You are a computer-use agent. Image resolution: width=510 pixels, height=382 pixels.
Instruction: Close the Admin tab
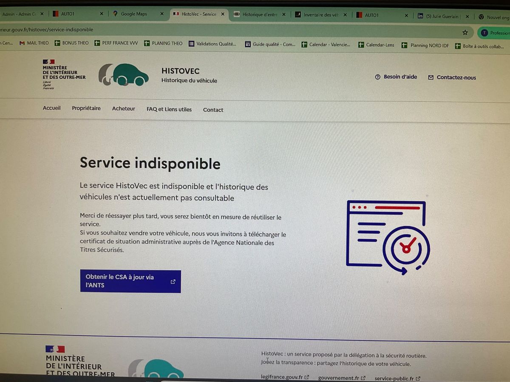(x=42, y=14)
